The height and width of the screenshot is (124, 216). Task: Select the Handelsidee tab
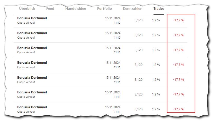pos(76,8)
